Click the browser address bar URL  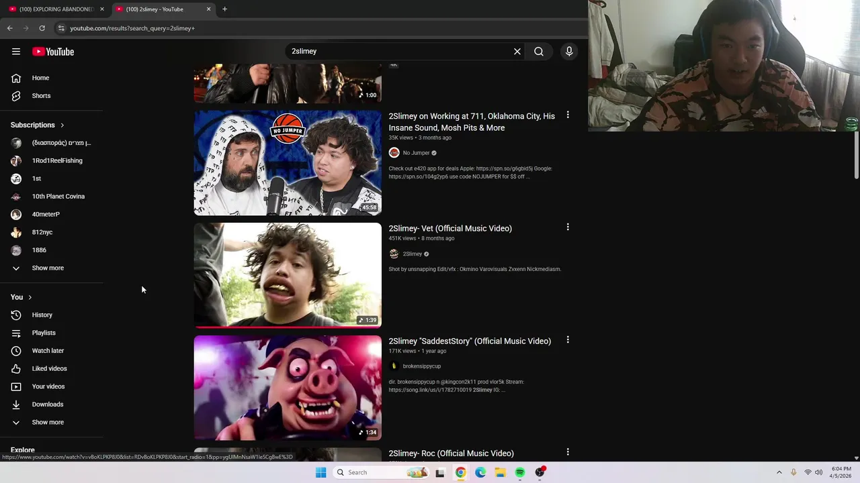point(132,28)
